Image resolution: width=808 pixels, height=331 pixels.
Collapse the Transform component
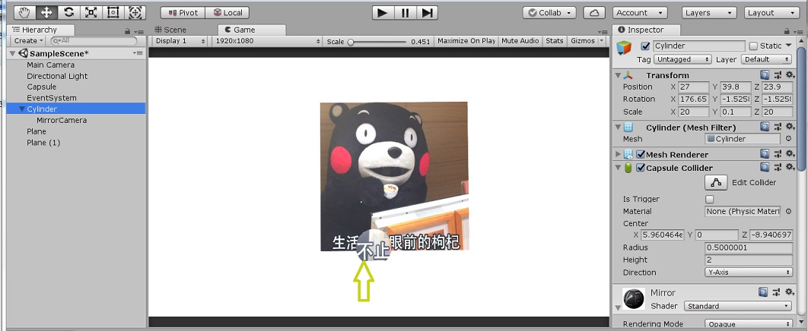618,75
